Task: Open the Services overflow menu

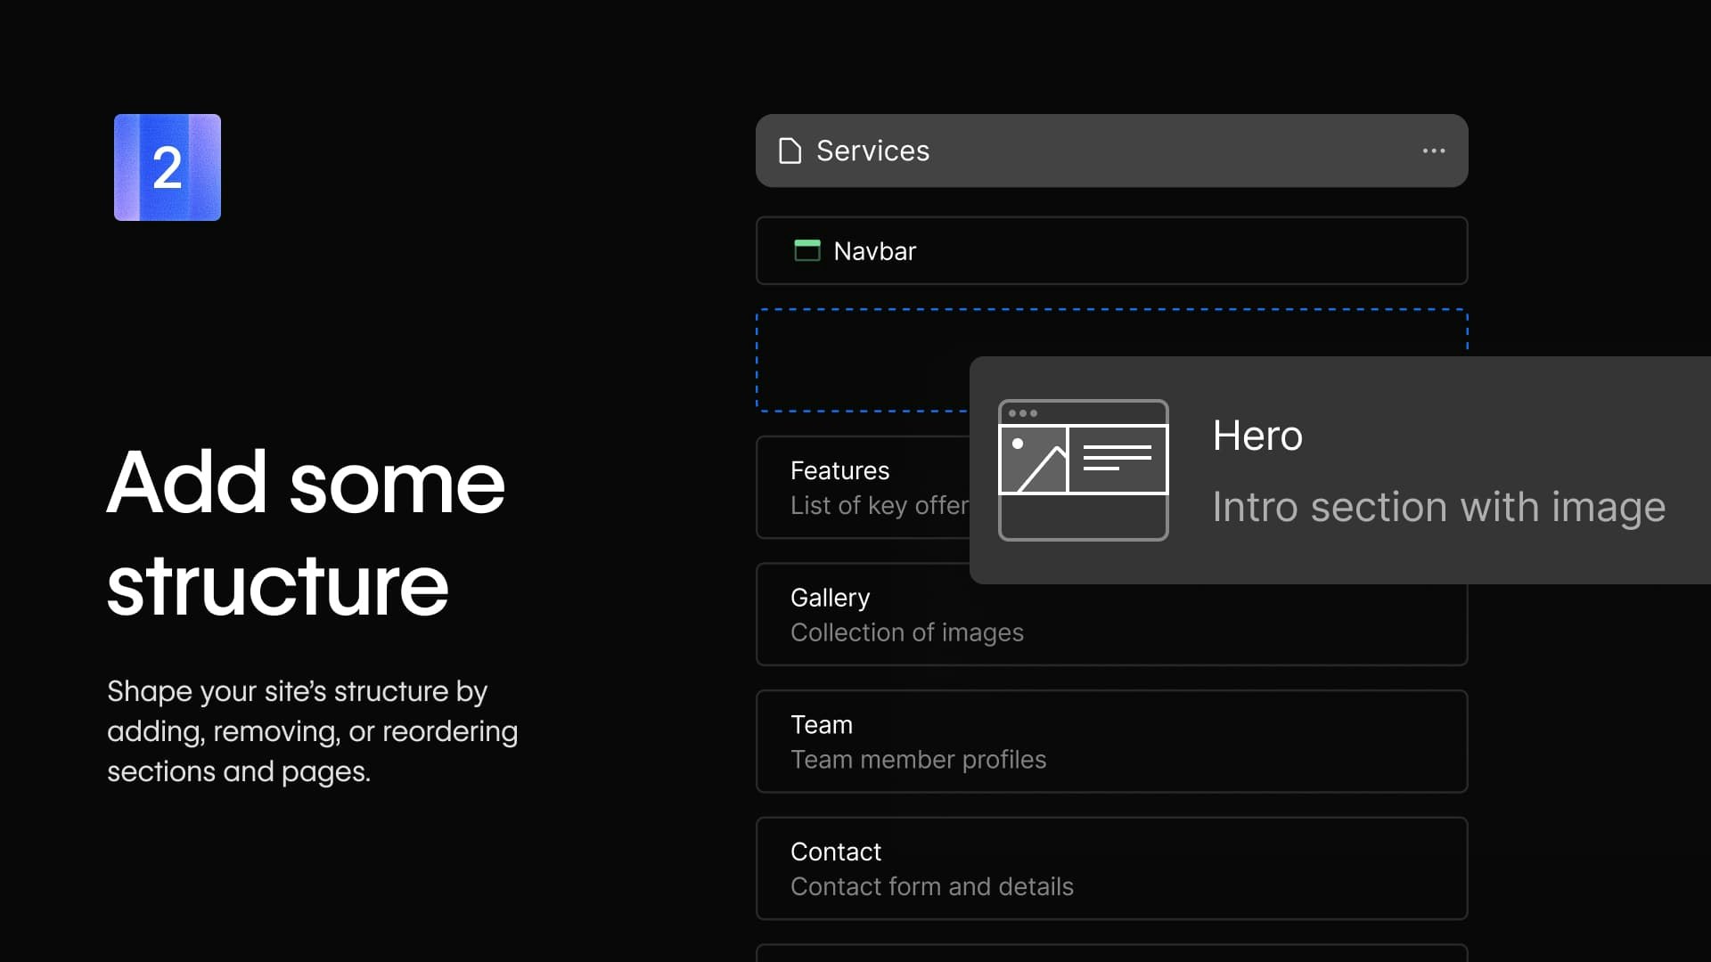Action: (x=1433, y=151)
